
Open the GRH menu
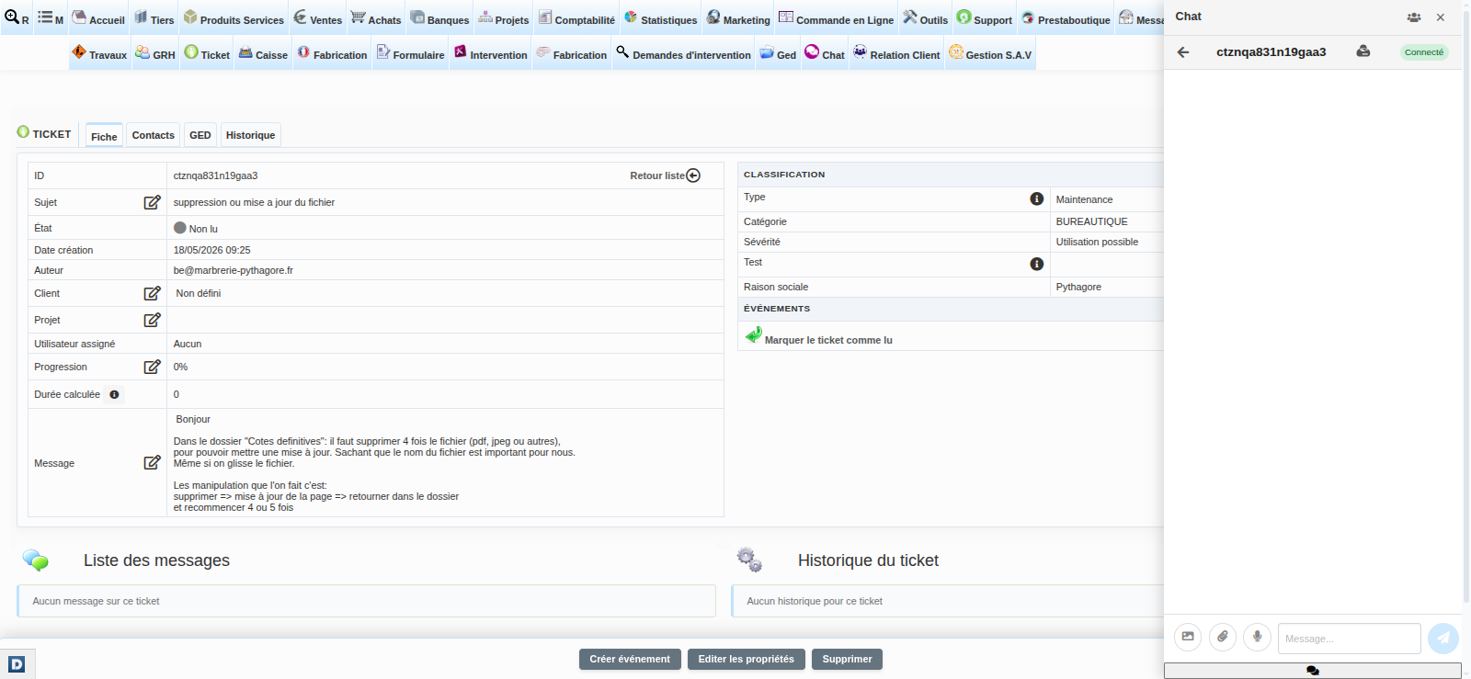[154, 53]
